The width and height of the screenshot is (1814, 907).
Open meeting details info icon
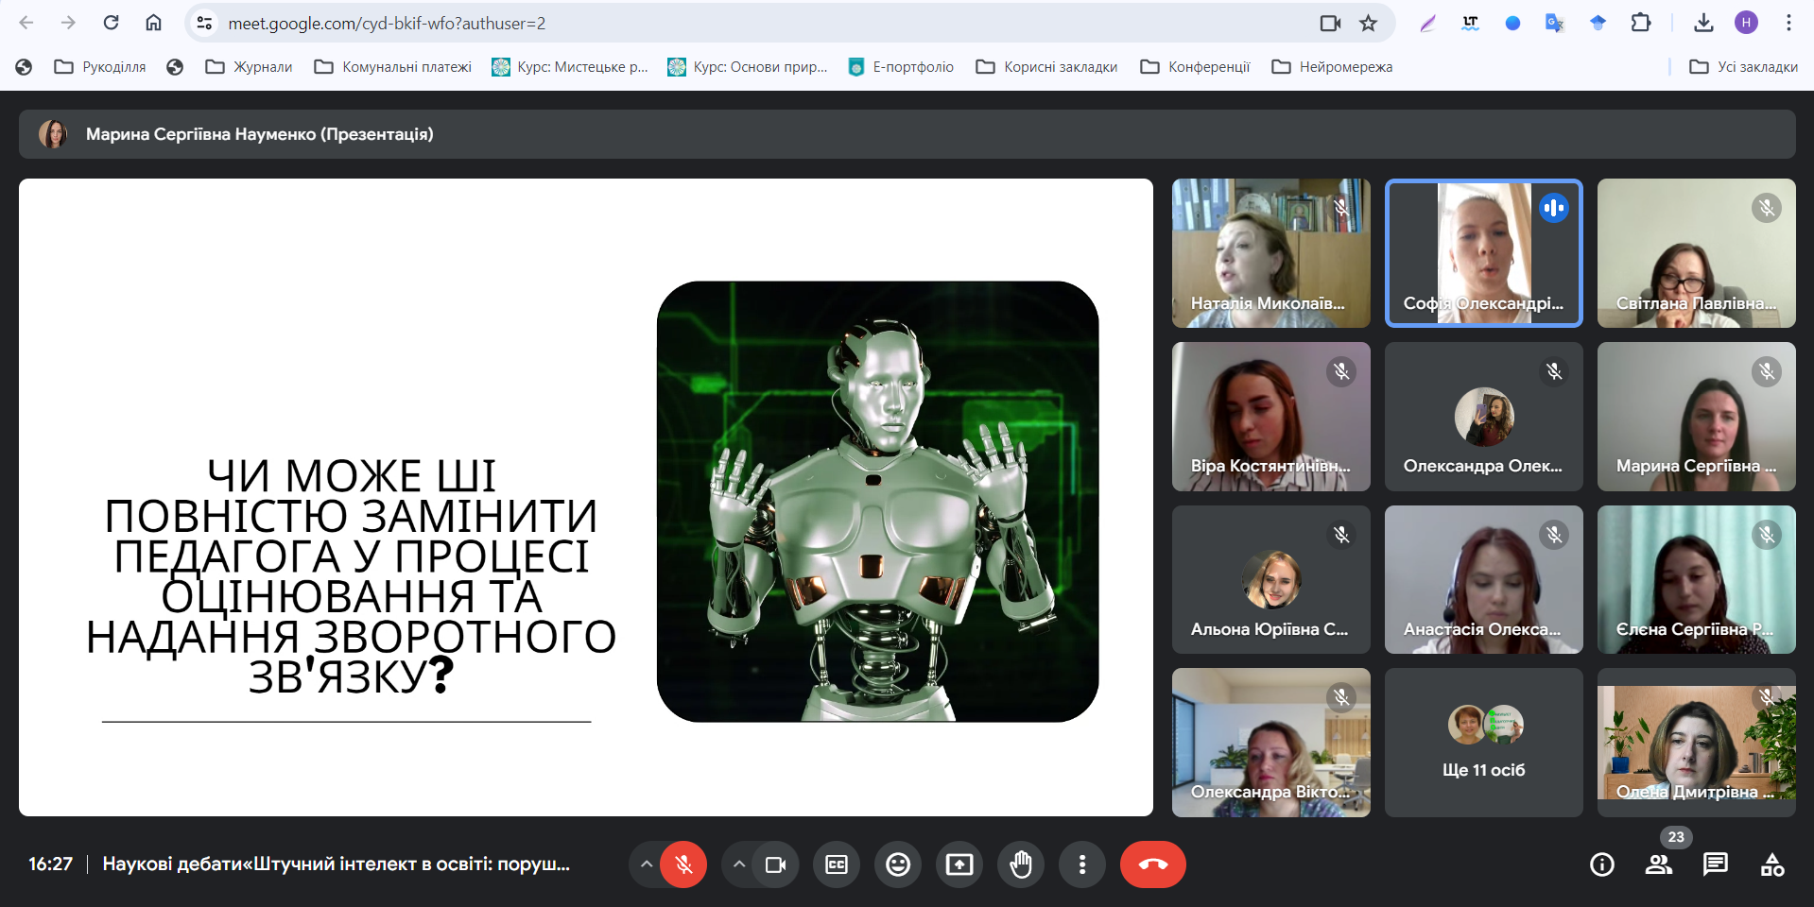(x=1601, y=864)
